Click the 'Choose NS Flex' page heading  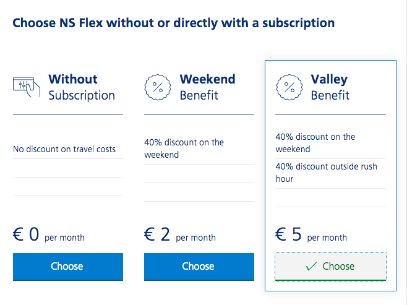coord(174,23)
